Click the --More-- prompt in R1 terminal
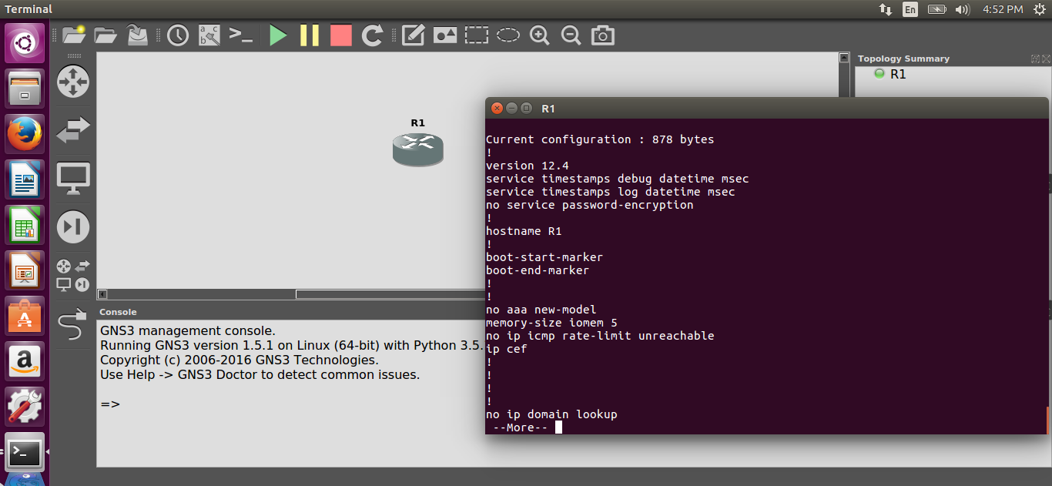The width and height of the screenshot is (1052, 486). tap(521, 427)
